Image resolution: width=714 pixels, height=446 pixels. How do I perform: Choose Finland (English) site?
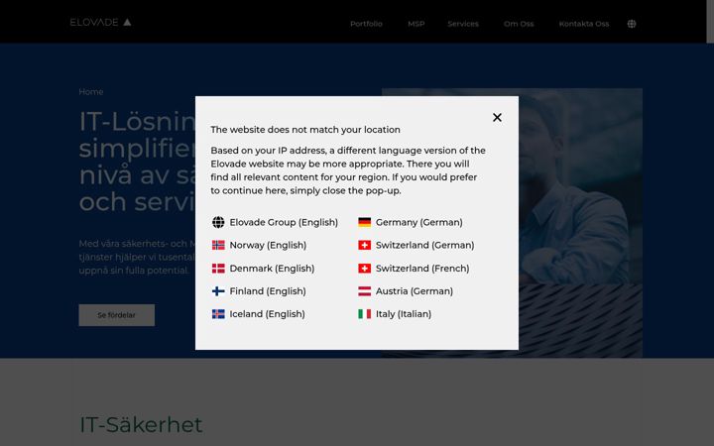click(x=268, y=290)
